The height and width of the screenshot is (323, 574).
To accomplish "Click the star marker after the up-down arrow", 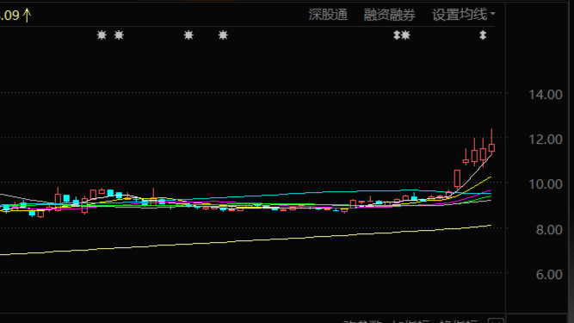I will click(405, 35).
